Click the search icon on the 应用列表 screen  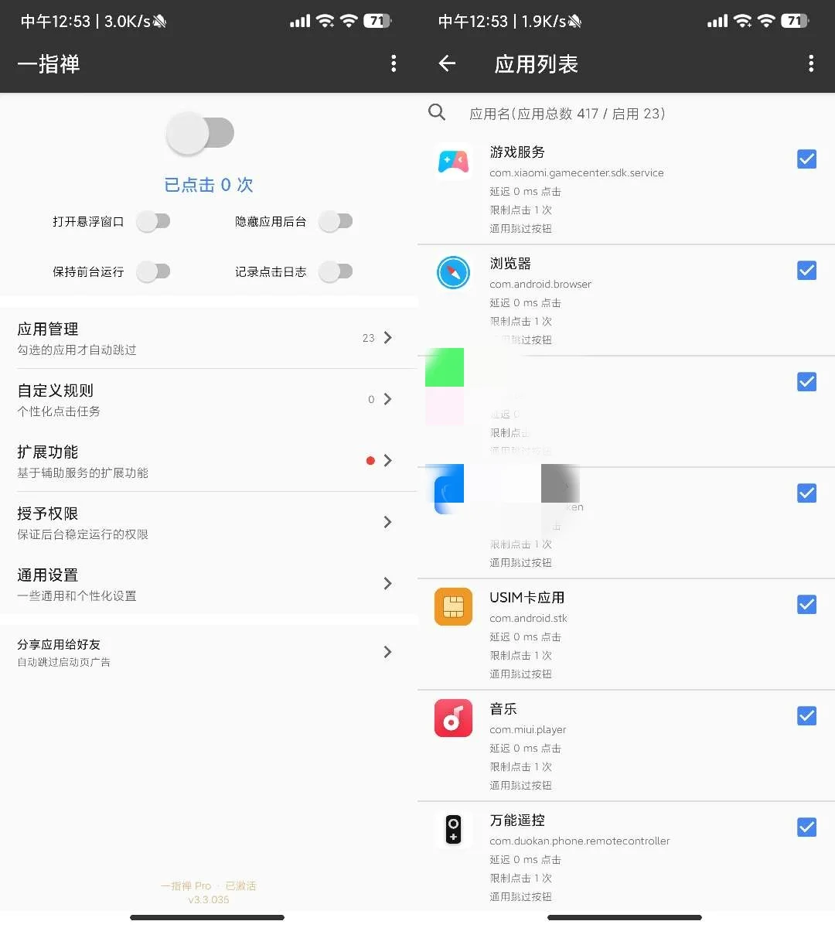point(437,113)
